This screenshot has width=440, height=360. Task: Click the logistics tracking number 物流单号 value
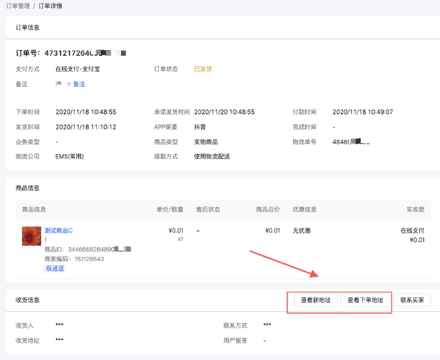(351, 142)
